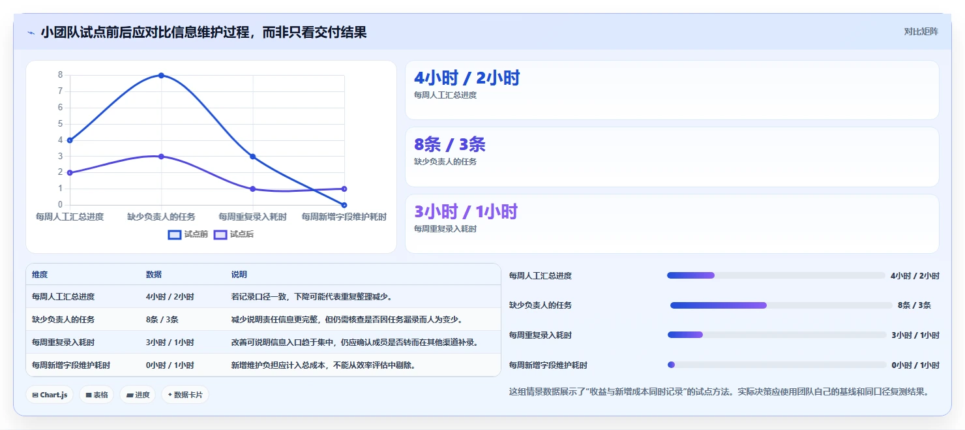Click the 试点前 point at 每周新增字段维护耗时
The image size is (965, 430).
[344, 205]
